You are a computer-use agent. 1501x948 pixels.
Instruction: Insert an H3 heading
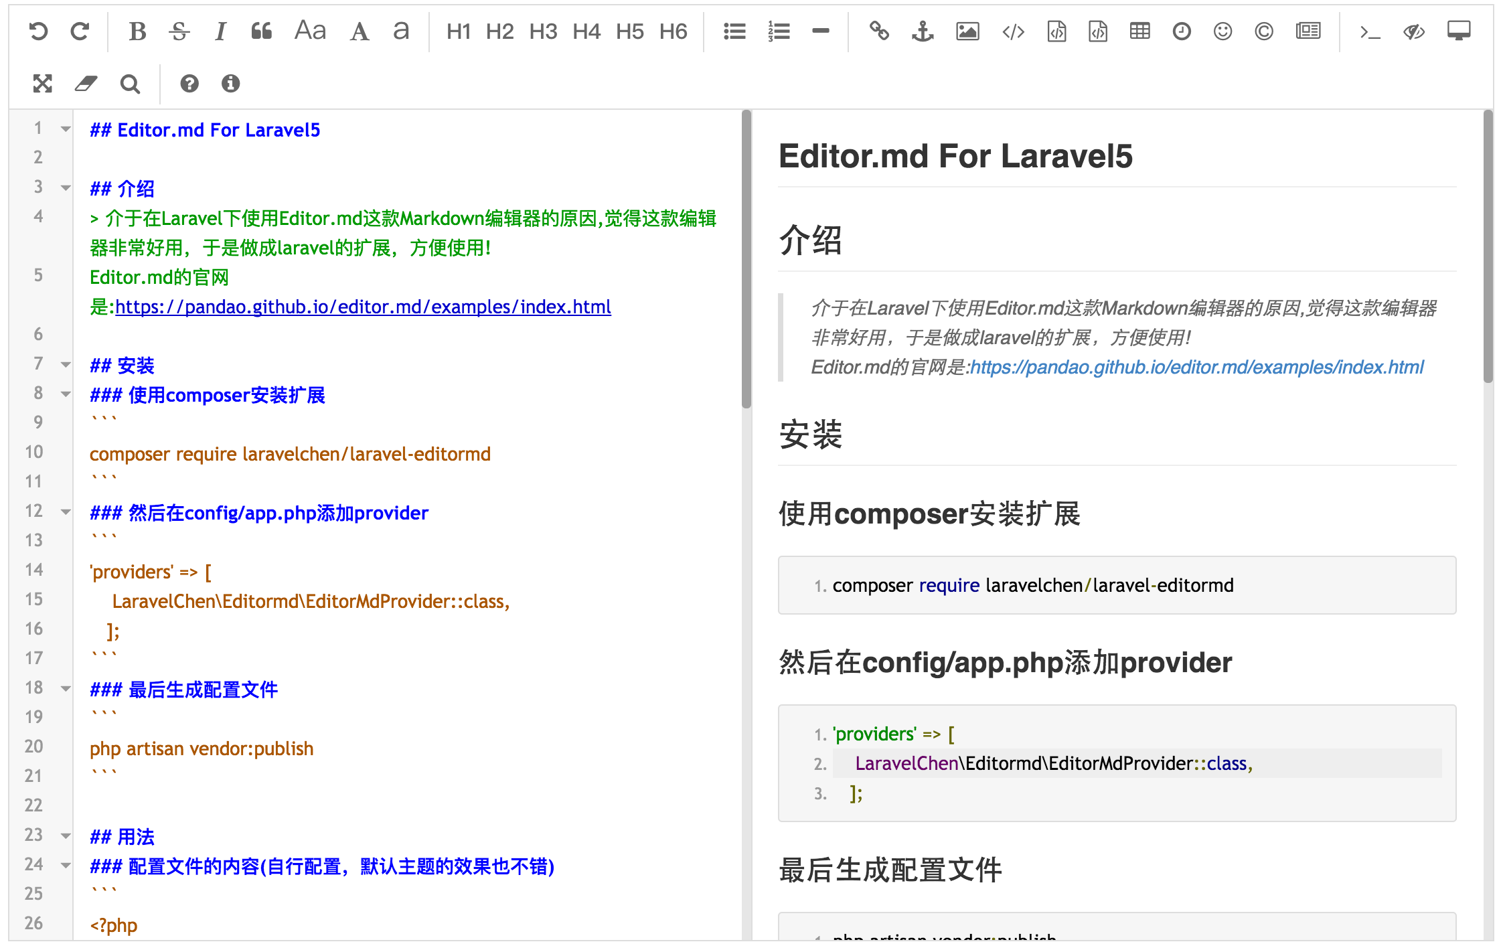pyautogui.click(x=543, y=31)
